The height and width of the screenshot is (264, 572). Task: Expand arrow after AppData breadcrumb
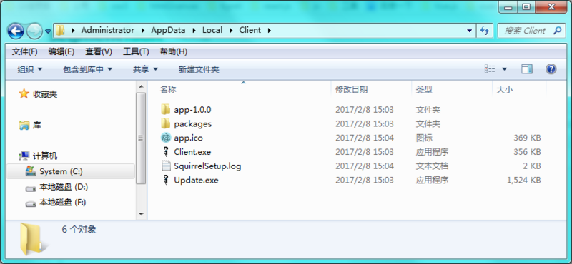[x=194, y=31]
